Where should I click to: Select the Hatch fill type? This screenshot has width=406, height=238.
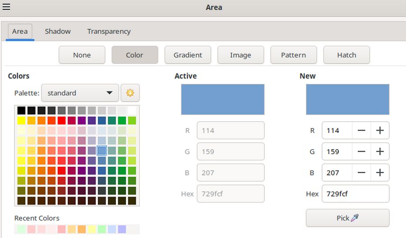(346, 55)
